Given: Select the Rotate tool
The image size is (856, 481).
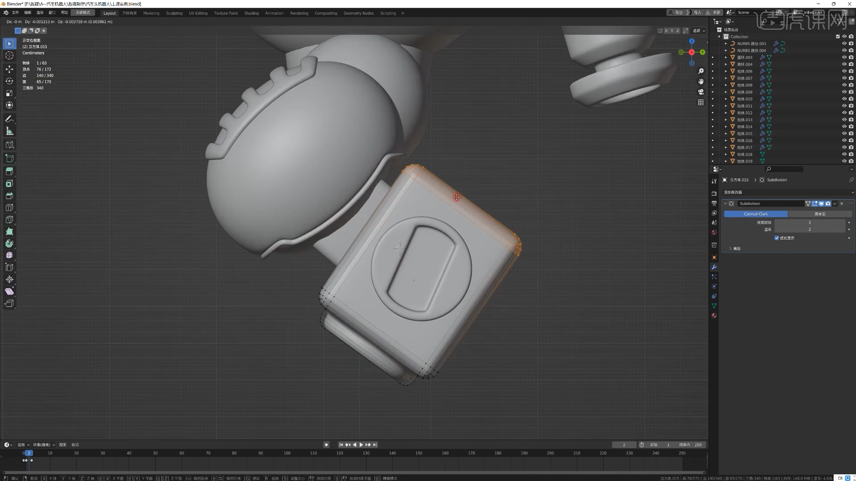Looking at the screenshot, I should click(x=9, y=81).
